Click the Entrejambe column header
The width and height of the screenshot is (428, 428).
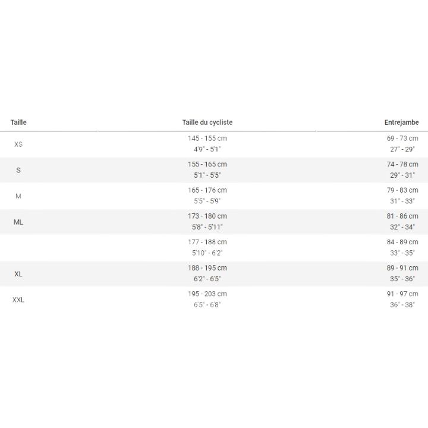coord(401,122)
